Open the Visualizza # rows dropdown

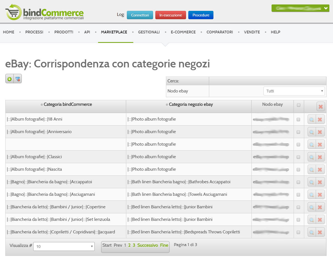tap(64, 246)
